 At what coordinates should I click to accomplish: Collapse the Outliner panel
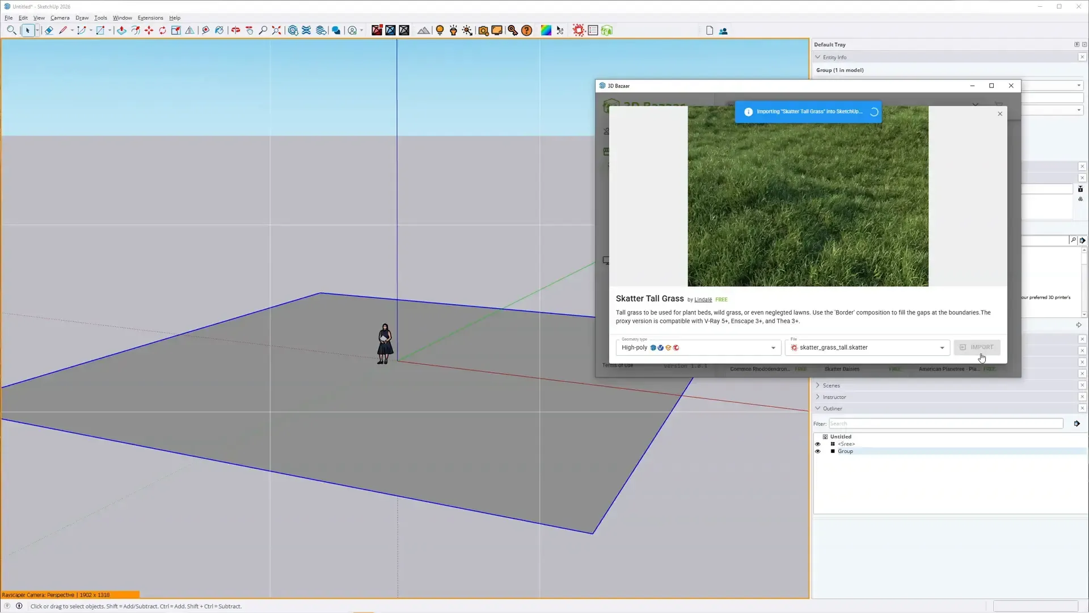[818, 408]
